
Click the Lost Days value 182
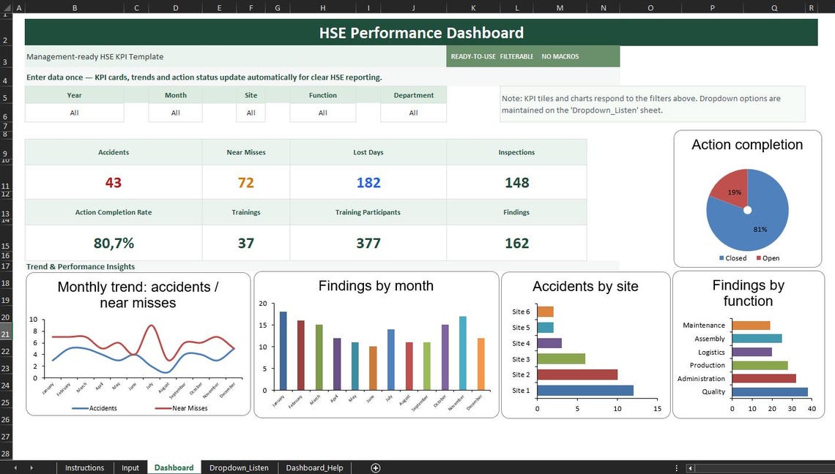pyautogui.click(x=368, y=182)
